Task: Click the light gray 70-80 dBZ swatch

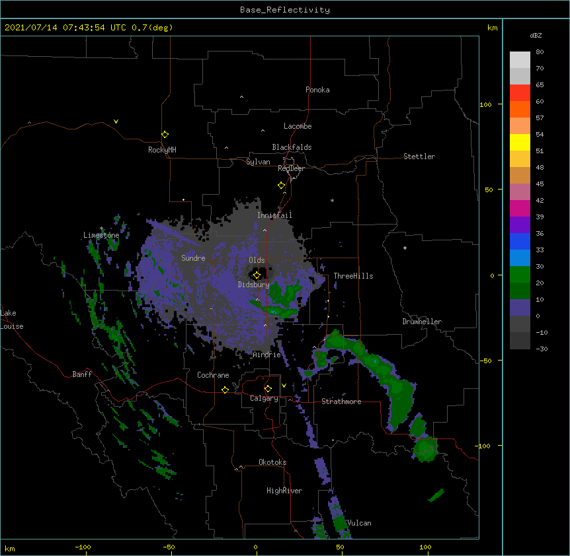Action: point(520,60)
